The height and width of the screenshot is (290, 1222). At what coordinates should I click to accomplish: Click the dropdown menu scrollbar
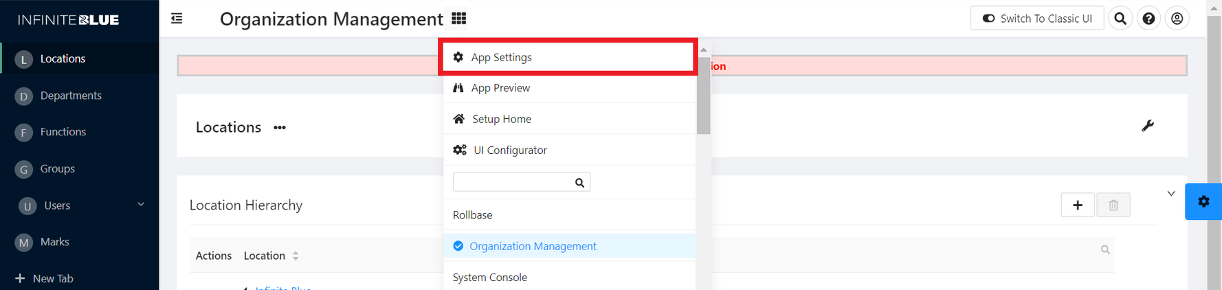(x=703, y=96)
